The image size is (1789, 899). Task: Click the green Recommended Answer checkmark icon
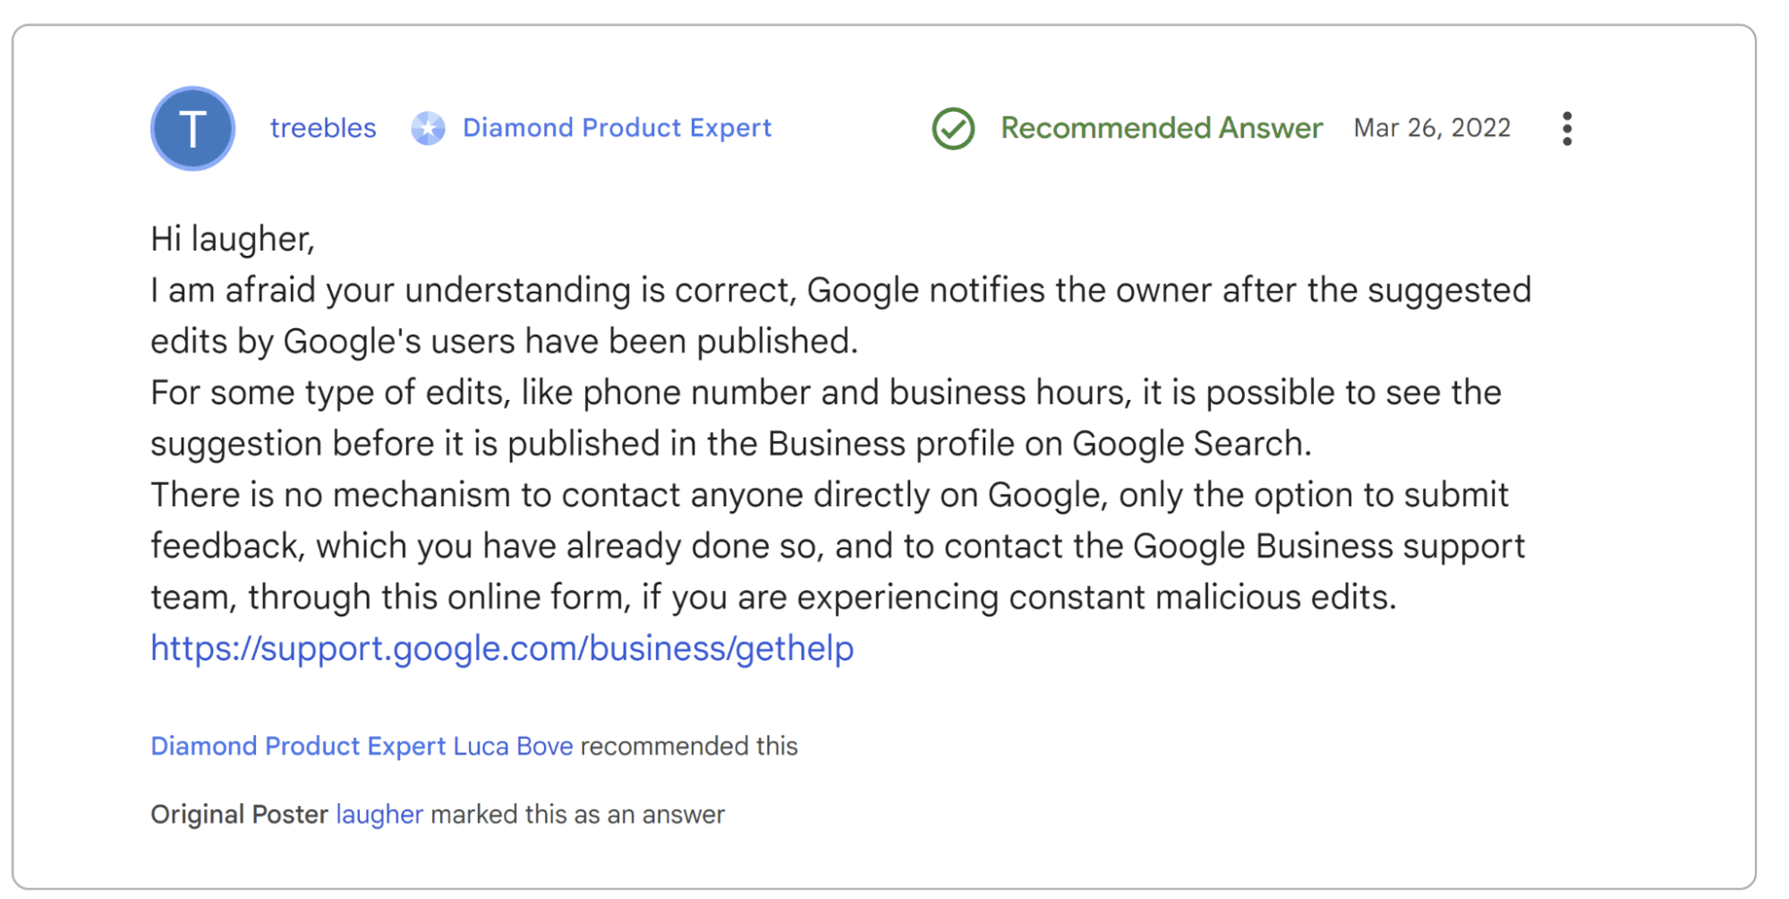(x=953, y=129)
